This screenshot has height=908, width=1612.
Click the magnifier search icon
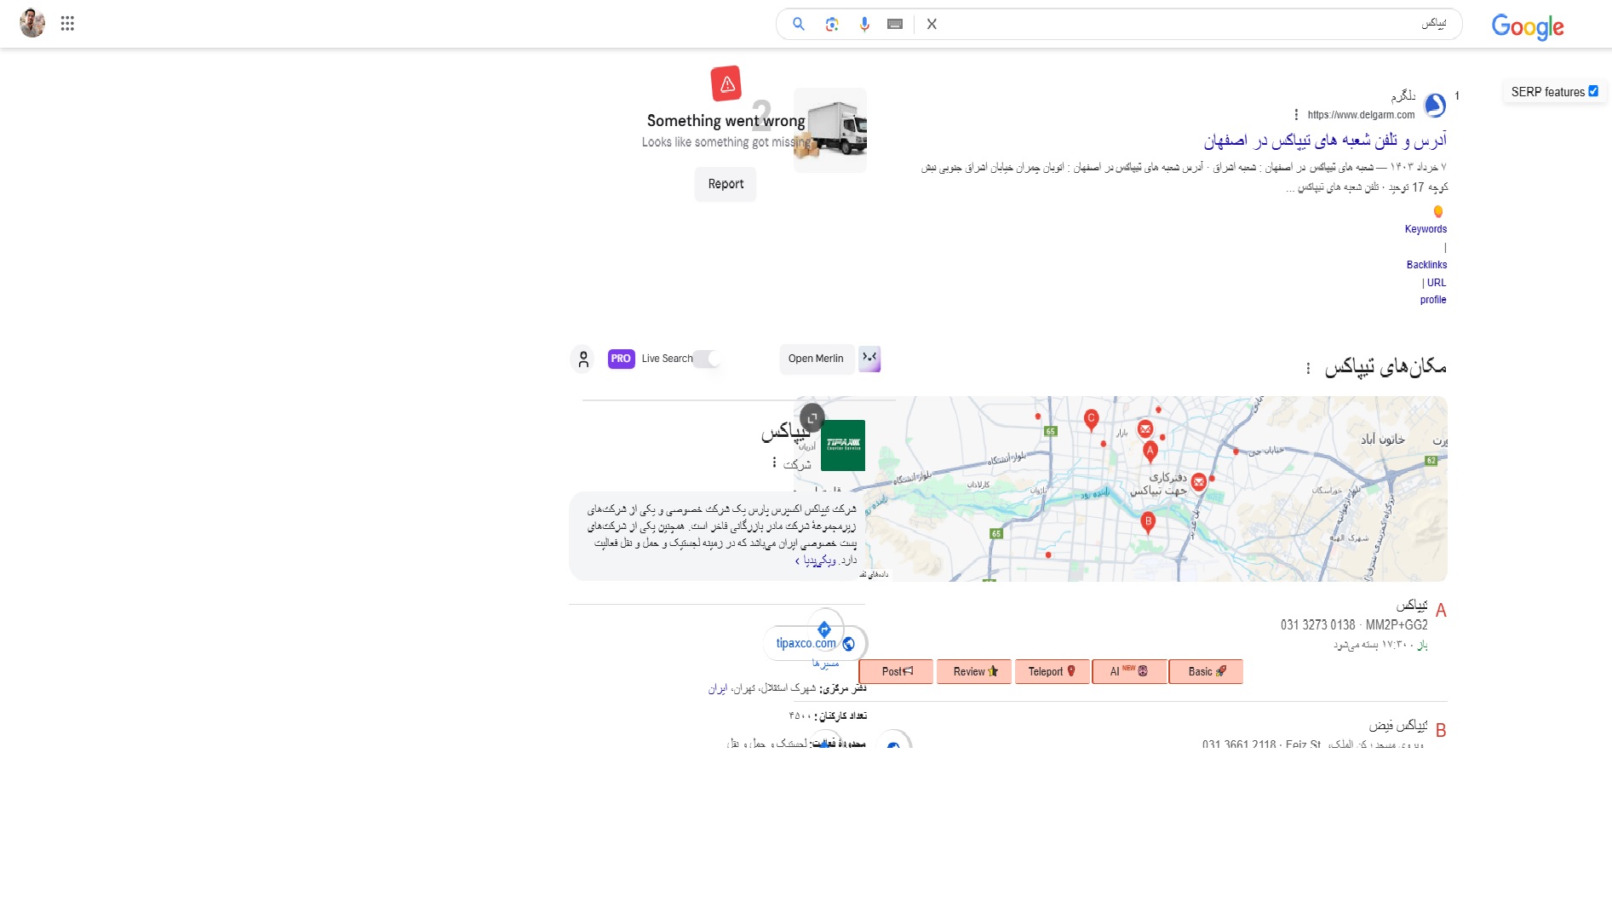click(799, 24)
